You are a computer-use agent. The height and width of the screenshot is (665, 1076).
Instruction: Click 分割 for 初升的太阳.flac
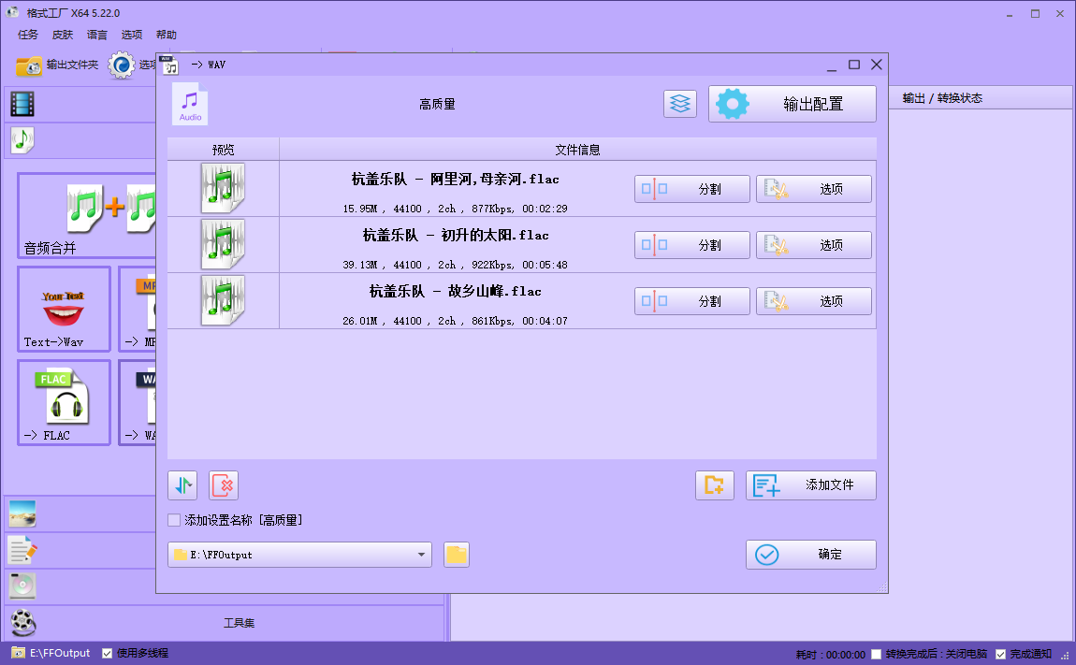(x=691, y=245)
